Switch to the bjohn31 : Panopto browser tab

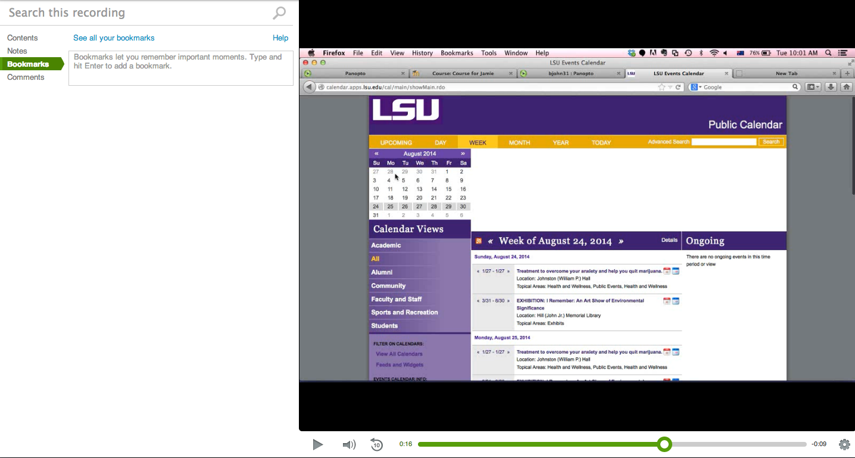570,73
